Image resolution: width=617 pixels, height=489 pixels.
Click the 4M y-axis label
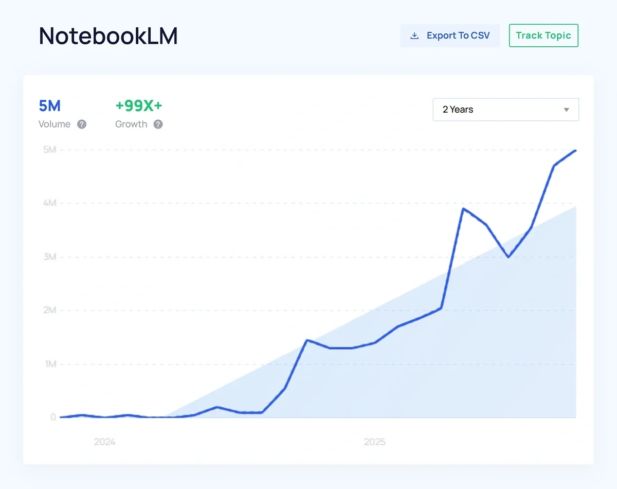[x=50, y=204]
